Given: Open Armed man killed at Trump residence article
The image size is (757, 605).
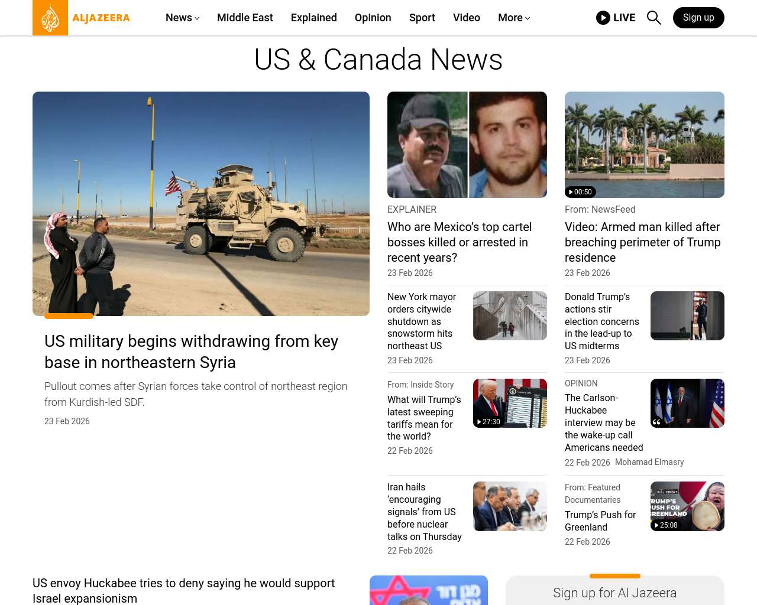Looking at the screenshot, I should (x=643, y=242).
